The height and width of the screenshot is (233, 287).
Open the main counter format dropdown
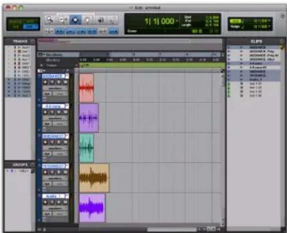tap(177, 21)
